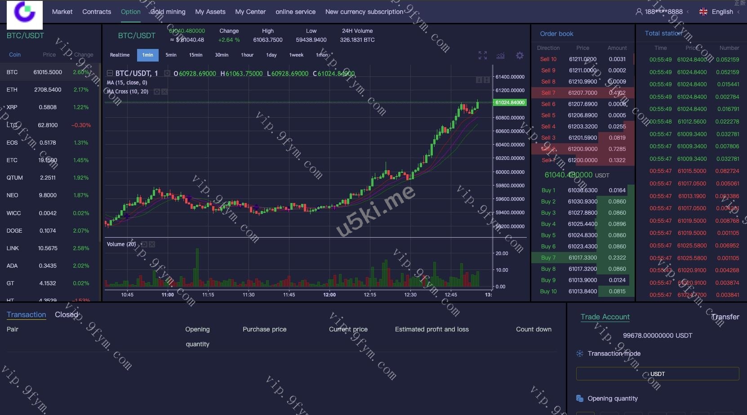Click the Transfer link

[x=725, y=317]
